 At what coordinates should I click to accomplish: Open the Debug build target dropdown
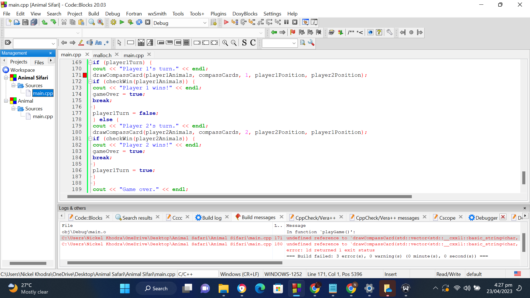tap(205, 23)
